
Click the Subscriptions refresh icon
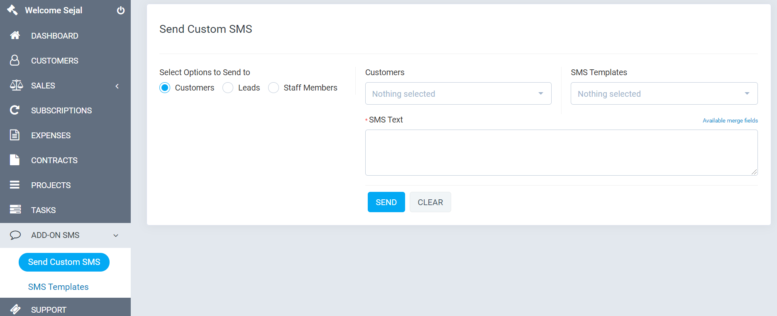point(15,110)
